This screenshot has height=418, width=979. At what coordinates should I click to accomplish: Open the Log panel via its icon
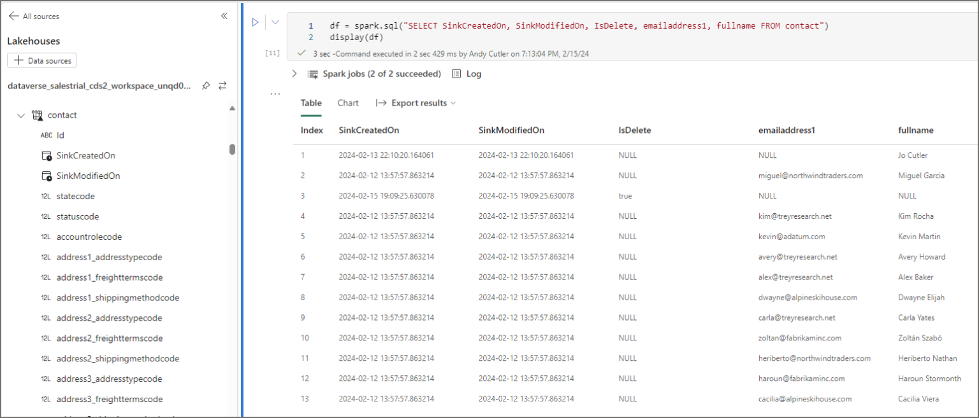[x=456, y=74]
